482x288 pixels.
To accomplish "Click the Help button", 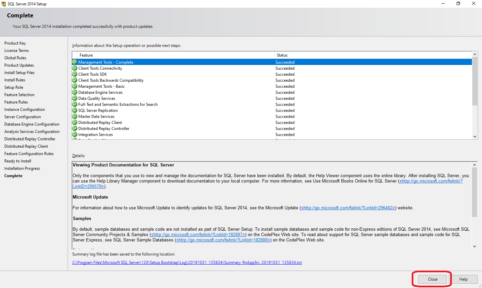I will pyautogui.click(x=463, y=279).
